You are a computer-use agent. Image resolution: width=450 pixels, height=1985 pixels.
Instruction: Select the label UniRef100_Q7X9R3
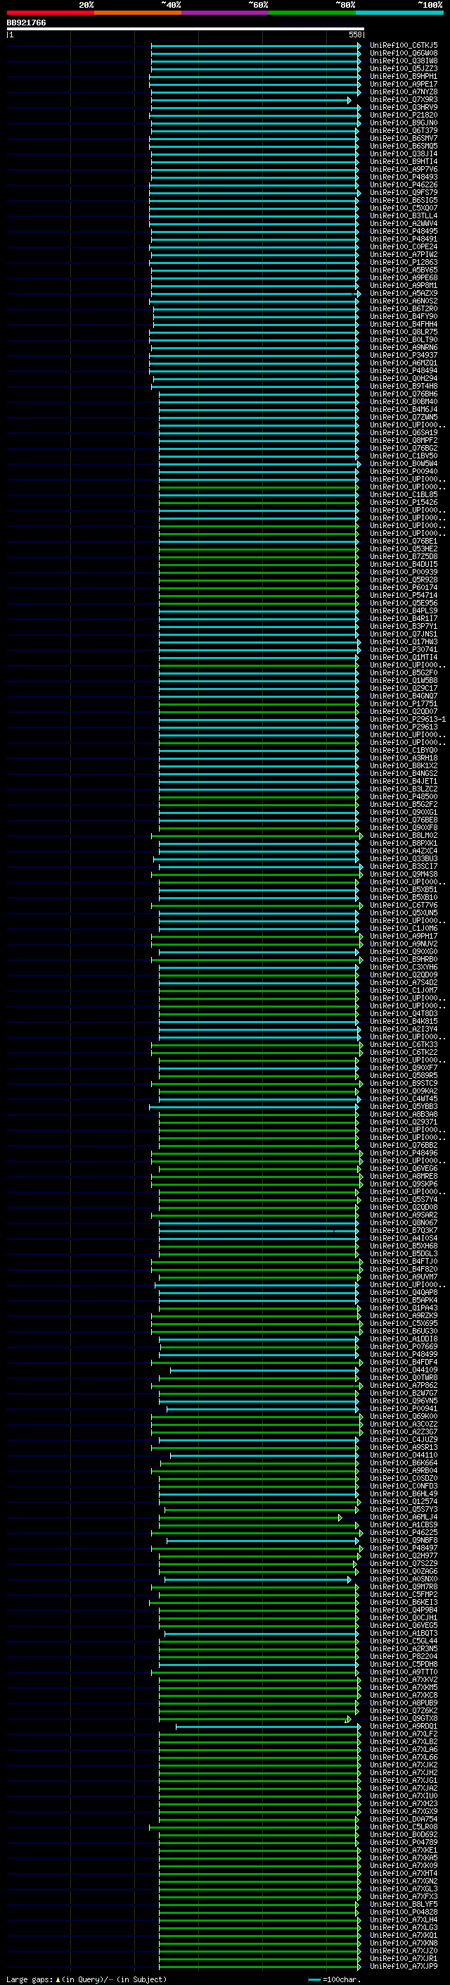point(404,99)
